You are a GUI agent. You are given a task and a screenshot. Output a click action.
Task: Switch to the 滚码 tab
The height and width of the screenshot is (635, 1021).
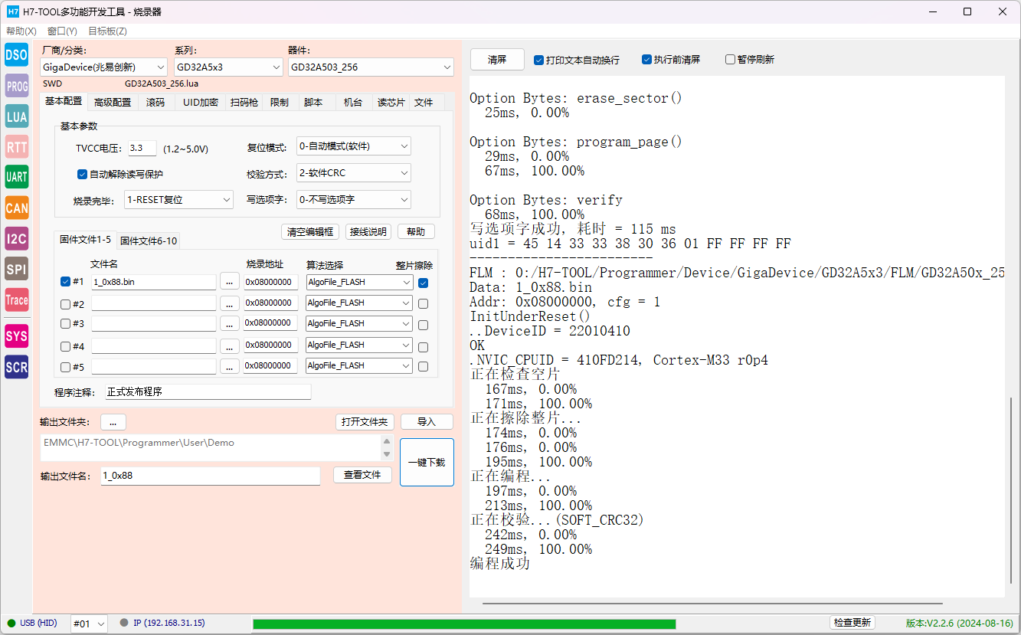pyautogui.click(x=155, y=102)
